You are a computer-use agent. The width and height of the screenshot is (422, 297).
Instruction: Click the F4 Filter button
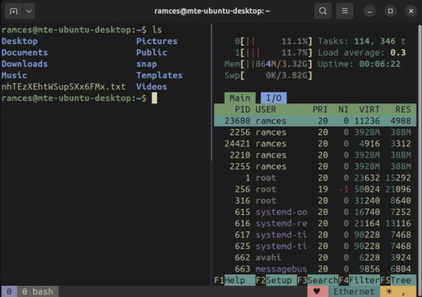coord(364,280)
